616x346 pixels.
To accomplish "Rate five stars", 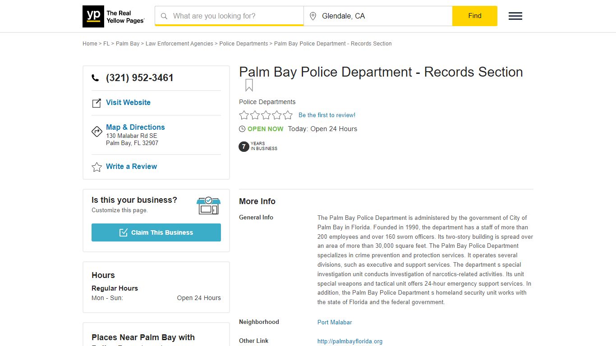I will pos(288,115).
